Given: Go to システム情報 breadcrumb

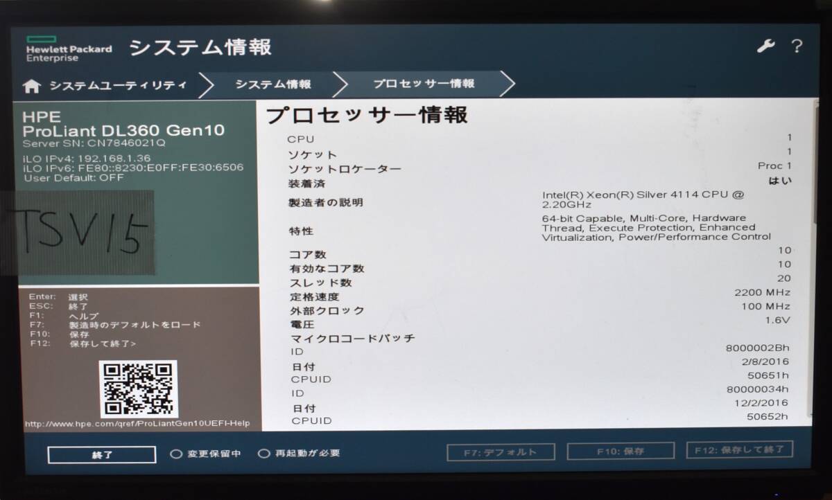Looking at the screenshot, I should click(x=273, y=84).
